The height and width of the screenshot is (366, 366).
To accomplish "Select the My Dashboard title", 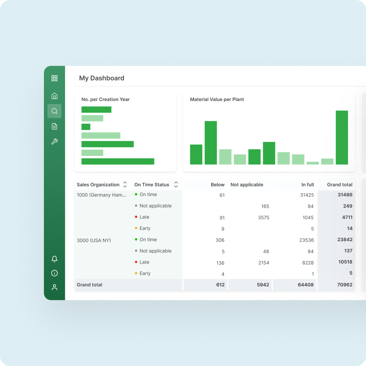I will pos(102,78).
